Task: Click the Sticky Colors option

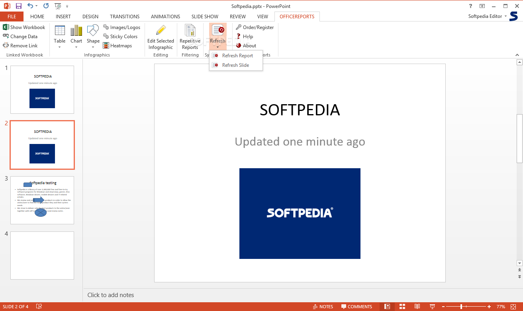Action: click(x=120, y=37)
